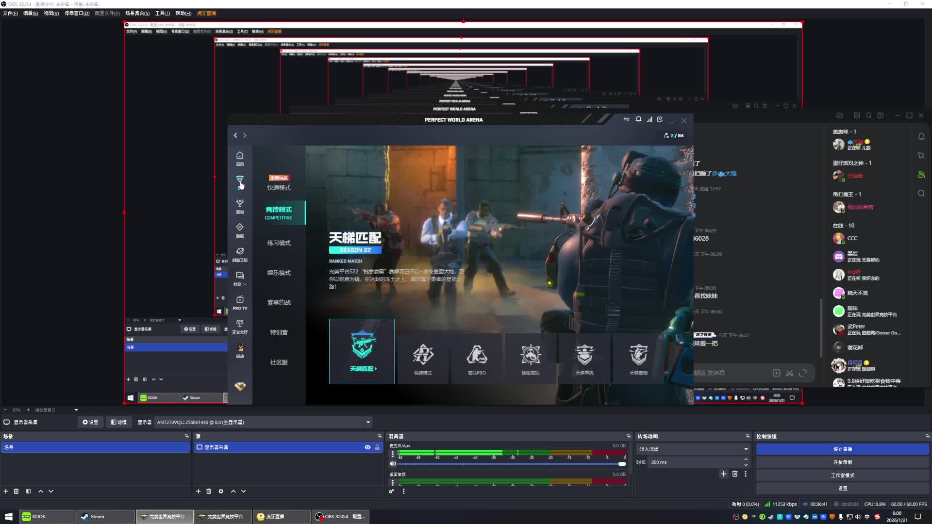932x524 pixels.
Task: Add a new source with plus icon
Action: (x=198, y=491)
